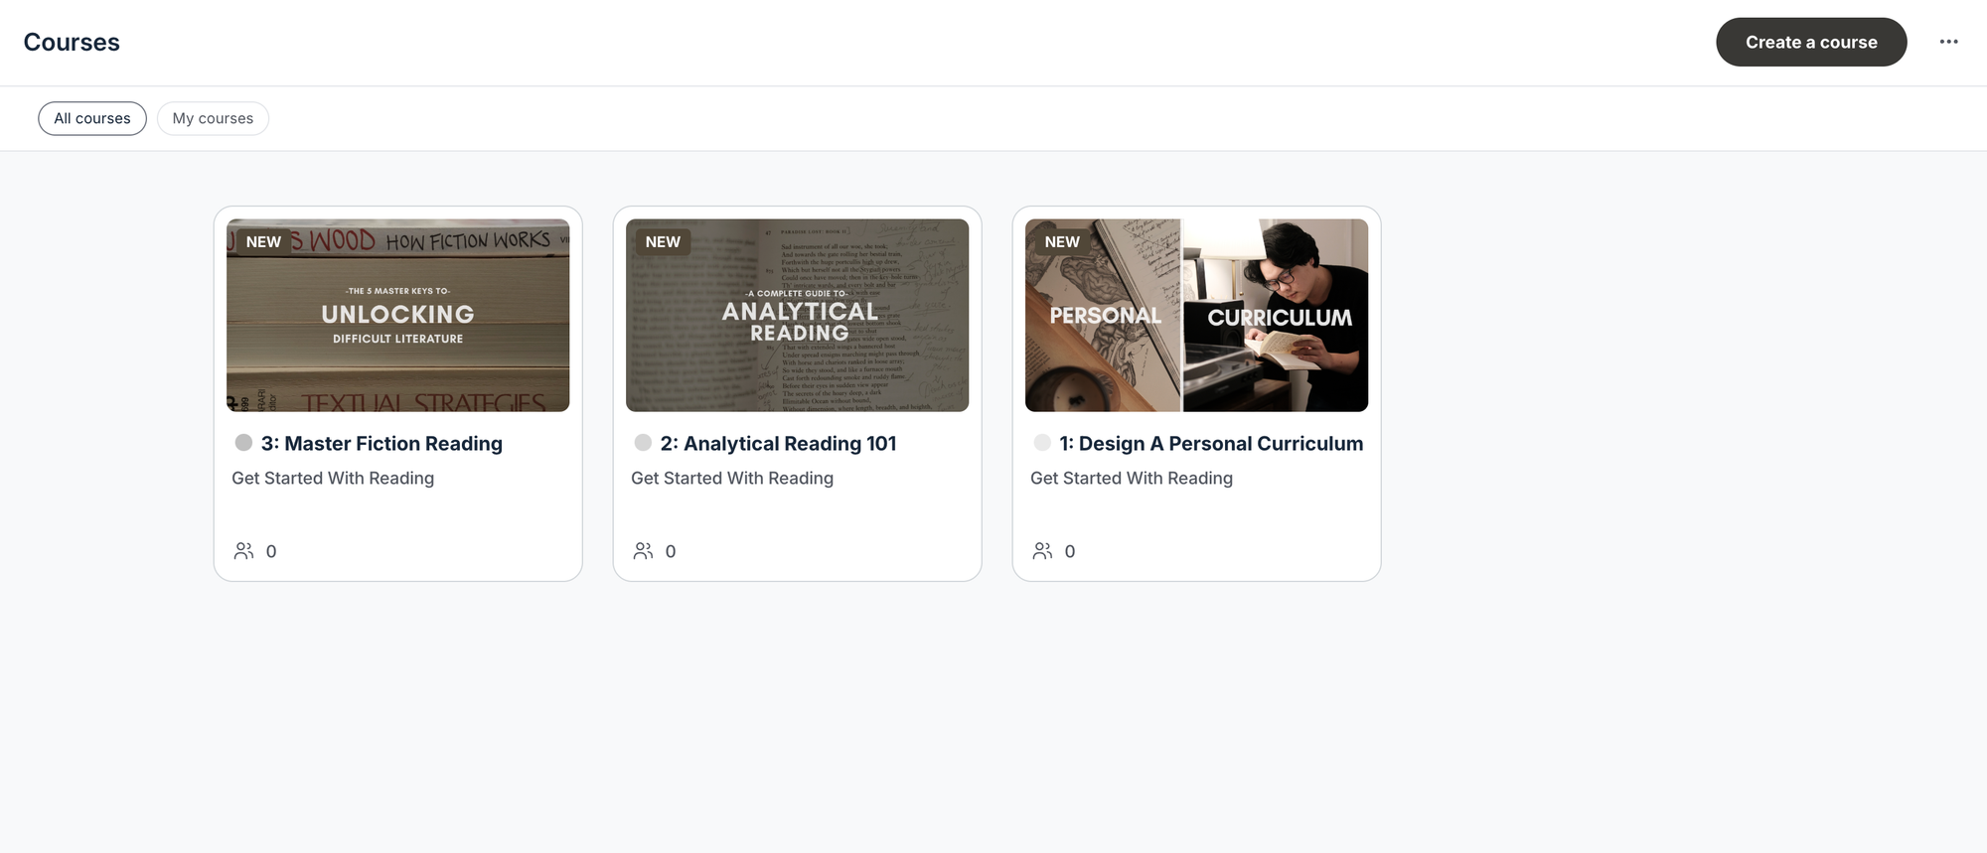Click members icon on Analytical Reading 101 card
Image resolution: width=1987 pixels, height=853 pixels.
(643, 551)
